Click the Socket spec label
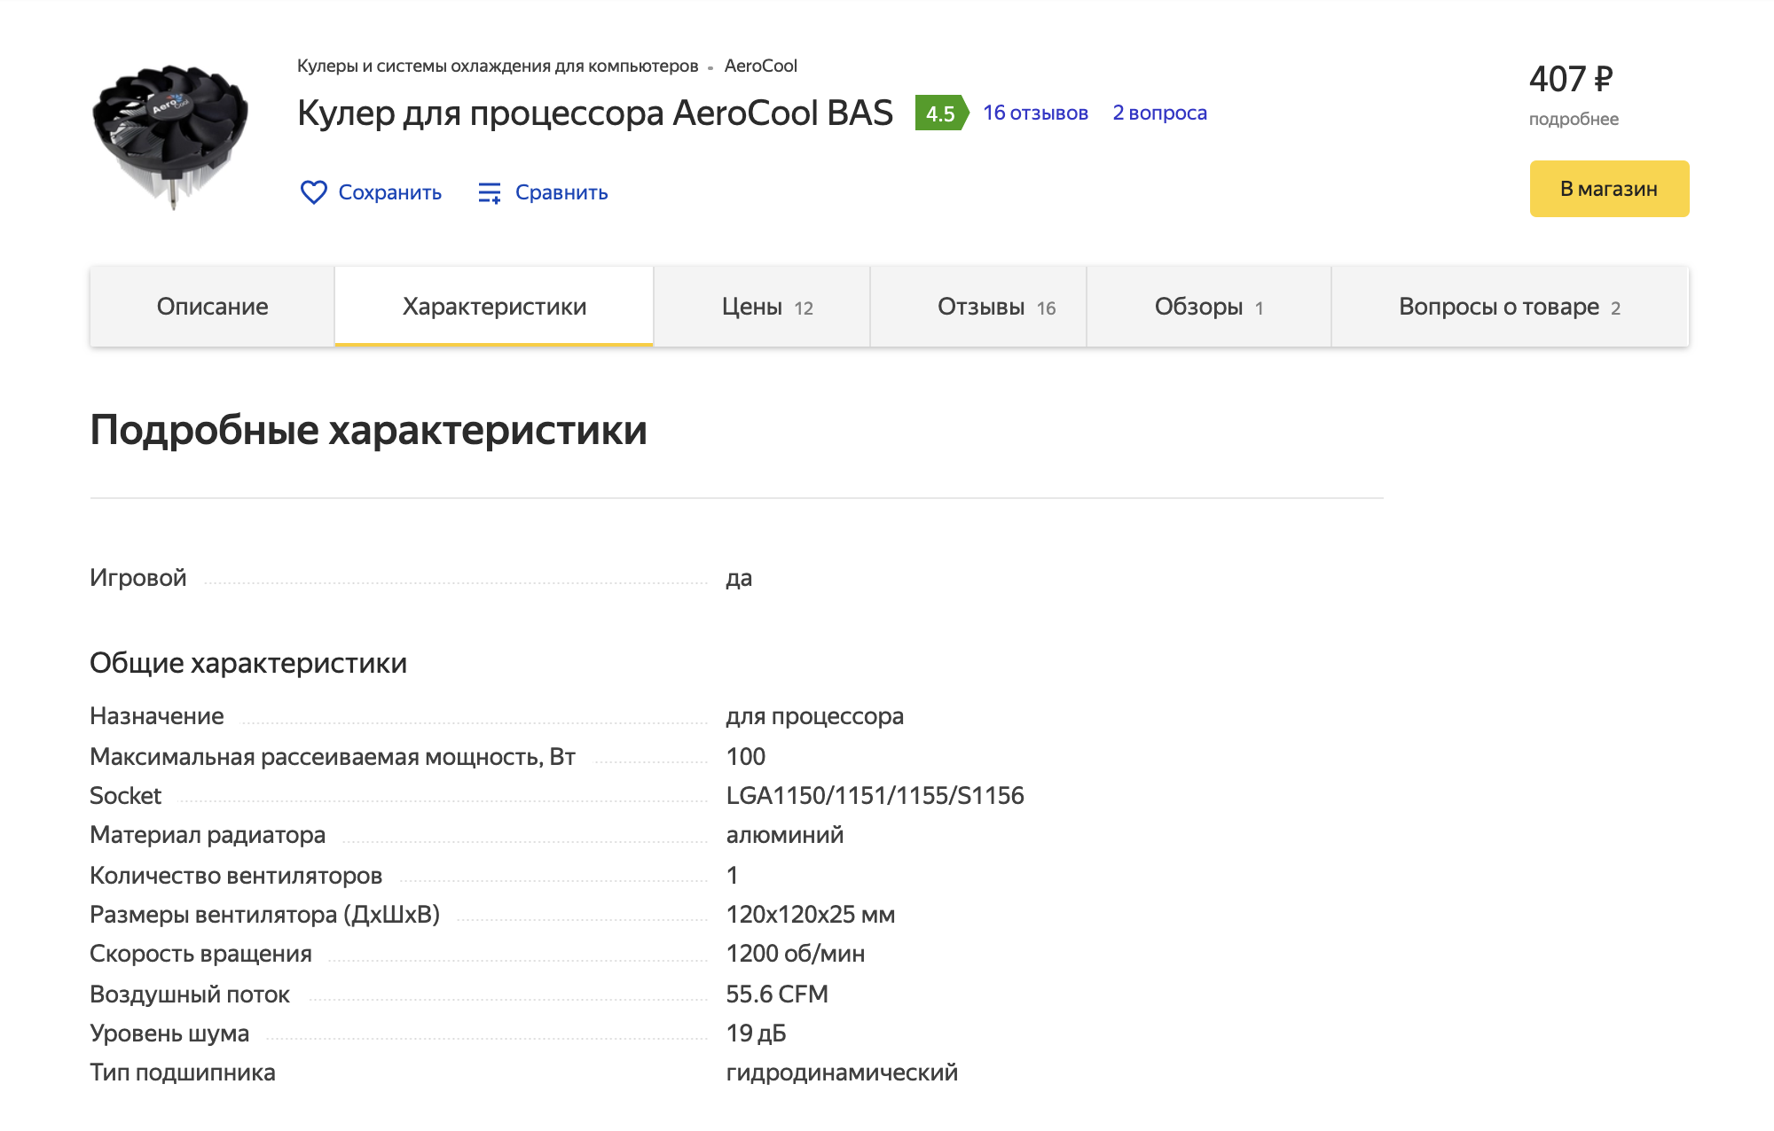The height and width of the screenshot is (1131, 1774). 126,796
